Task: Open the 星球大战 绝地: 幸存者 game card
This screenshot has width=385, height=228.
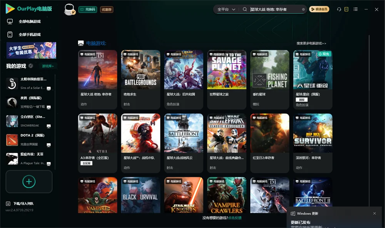Action: (97, 80)
